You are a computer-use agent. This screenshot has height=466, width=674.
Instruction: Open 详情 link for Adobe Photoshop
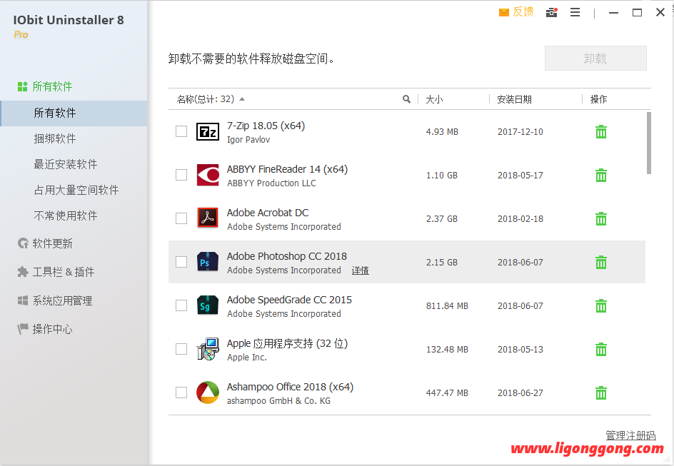pos(361,270)
